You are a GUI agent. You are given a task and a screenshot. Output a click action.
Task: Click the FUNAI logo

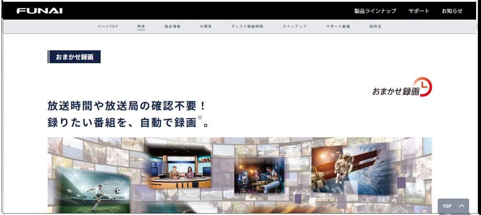(40, 11)
